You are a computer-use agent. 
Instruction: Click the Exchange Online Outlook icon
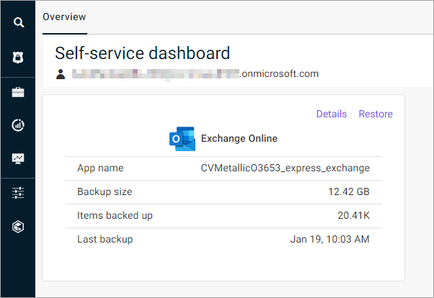tap(182, 139)
